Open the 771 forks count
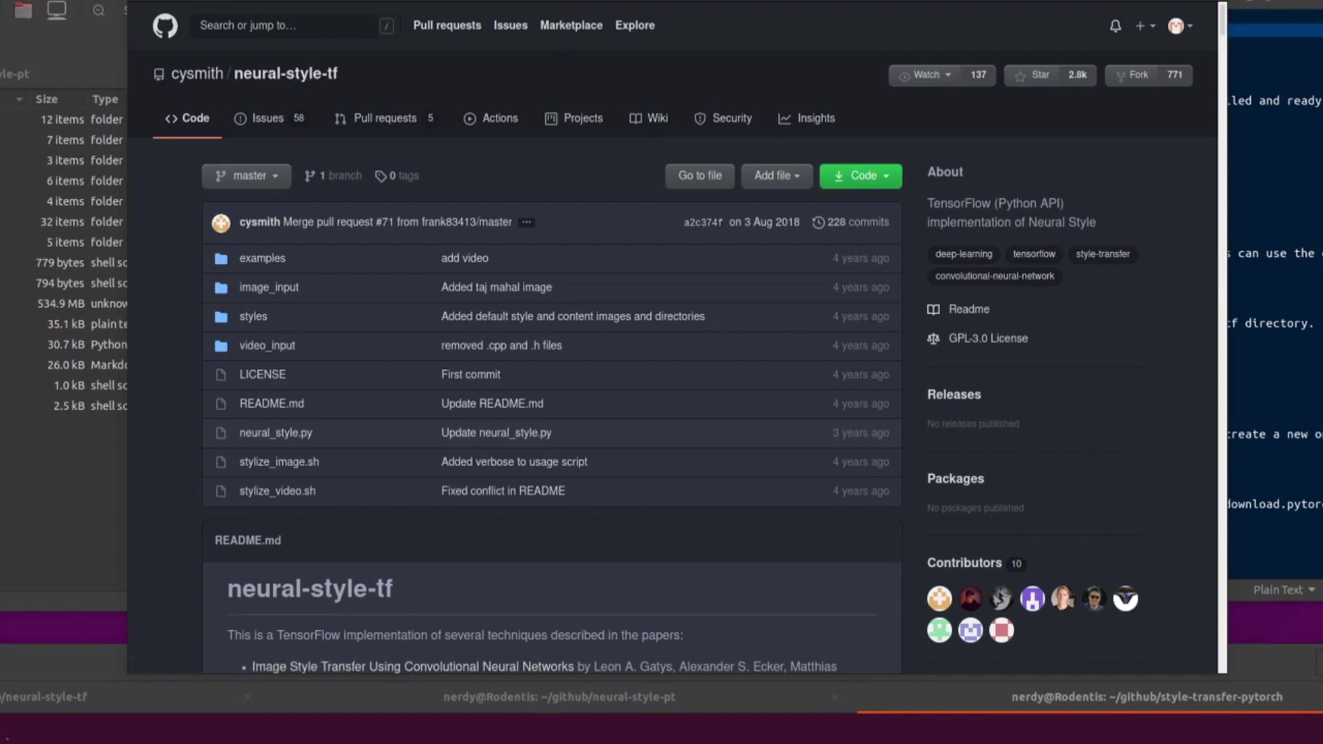 point(1175,75)
